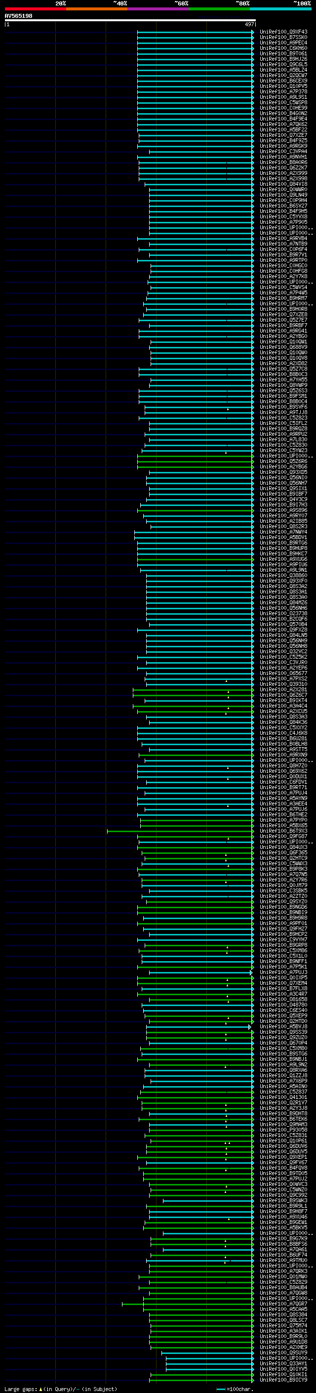Open hit UniRef100_Q9XF43
The width and height of the screenshot is (316, 1393).
[x=283, y=32]
